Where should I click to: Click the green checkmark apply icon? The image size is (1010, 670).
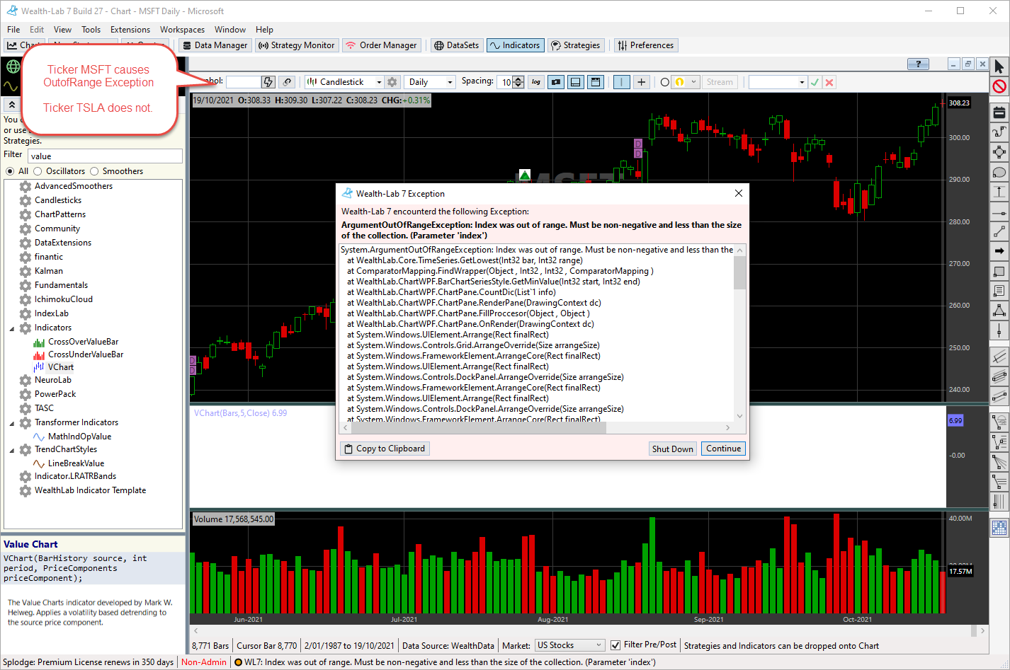pyautogui.click(x=815, y=82)
